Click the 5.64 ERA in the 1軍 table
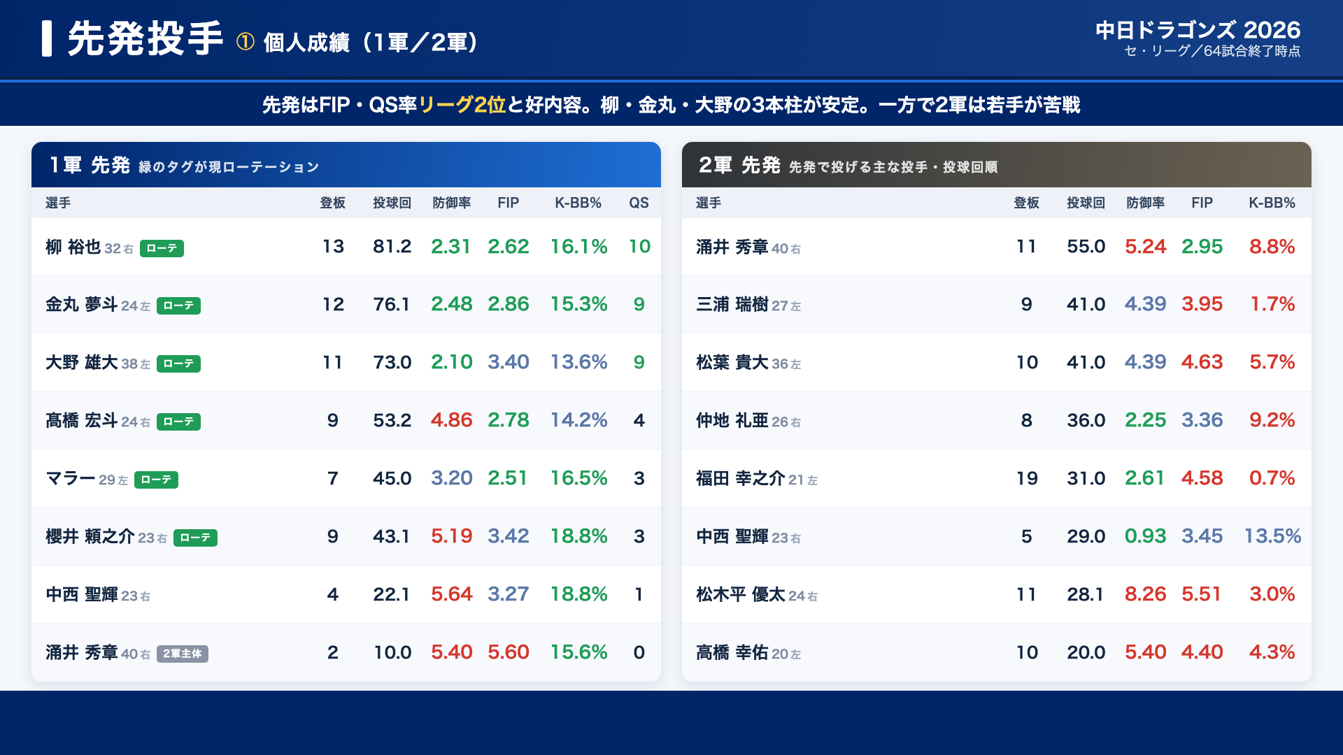Viewport: 1343px width, 755px height. point(452,594)
